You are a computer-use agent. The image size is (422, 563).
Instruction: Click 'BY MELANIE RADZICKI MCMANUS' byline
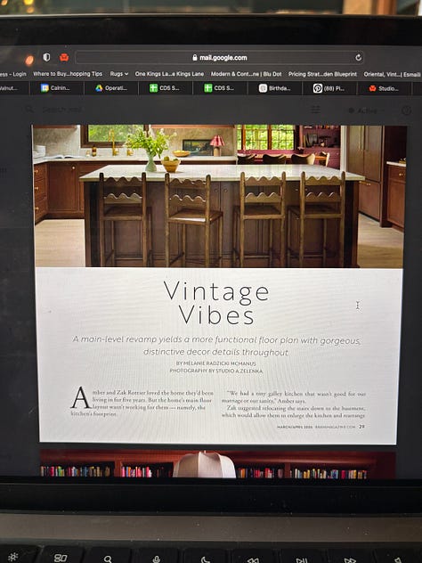click(x=216, y=363)
